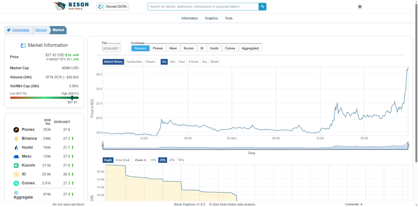418x207 pixels.
Task: Click into the blocks and addresses search field
Action: pyautogui.click(x=203, y=7)
